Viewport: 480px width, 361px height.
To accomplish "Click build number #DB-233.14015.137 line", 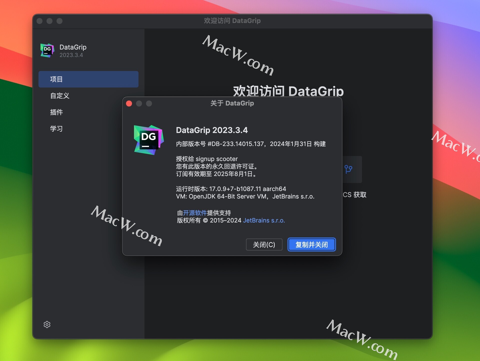I will 251,144.
